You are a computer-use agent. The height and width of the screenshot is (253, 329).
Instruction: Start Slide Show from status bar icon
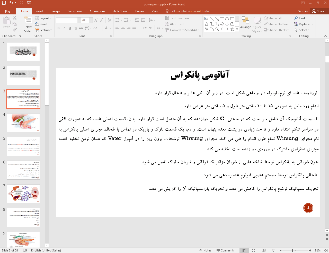pyautogui.click(x=273, y=250)
